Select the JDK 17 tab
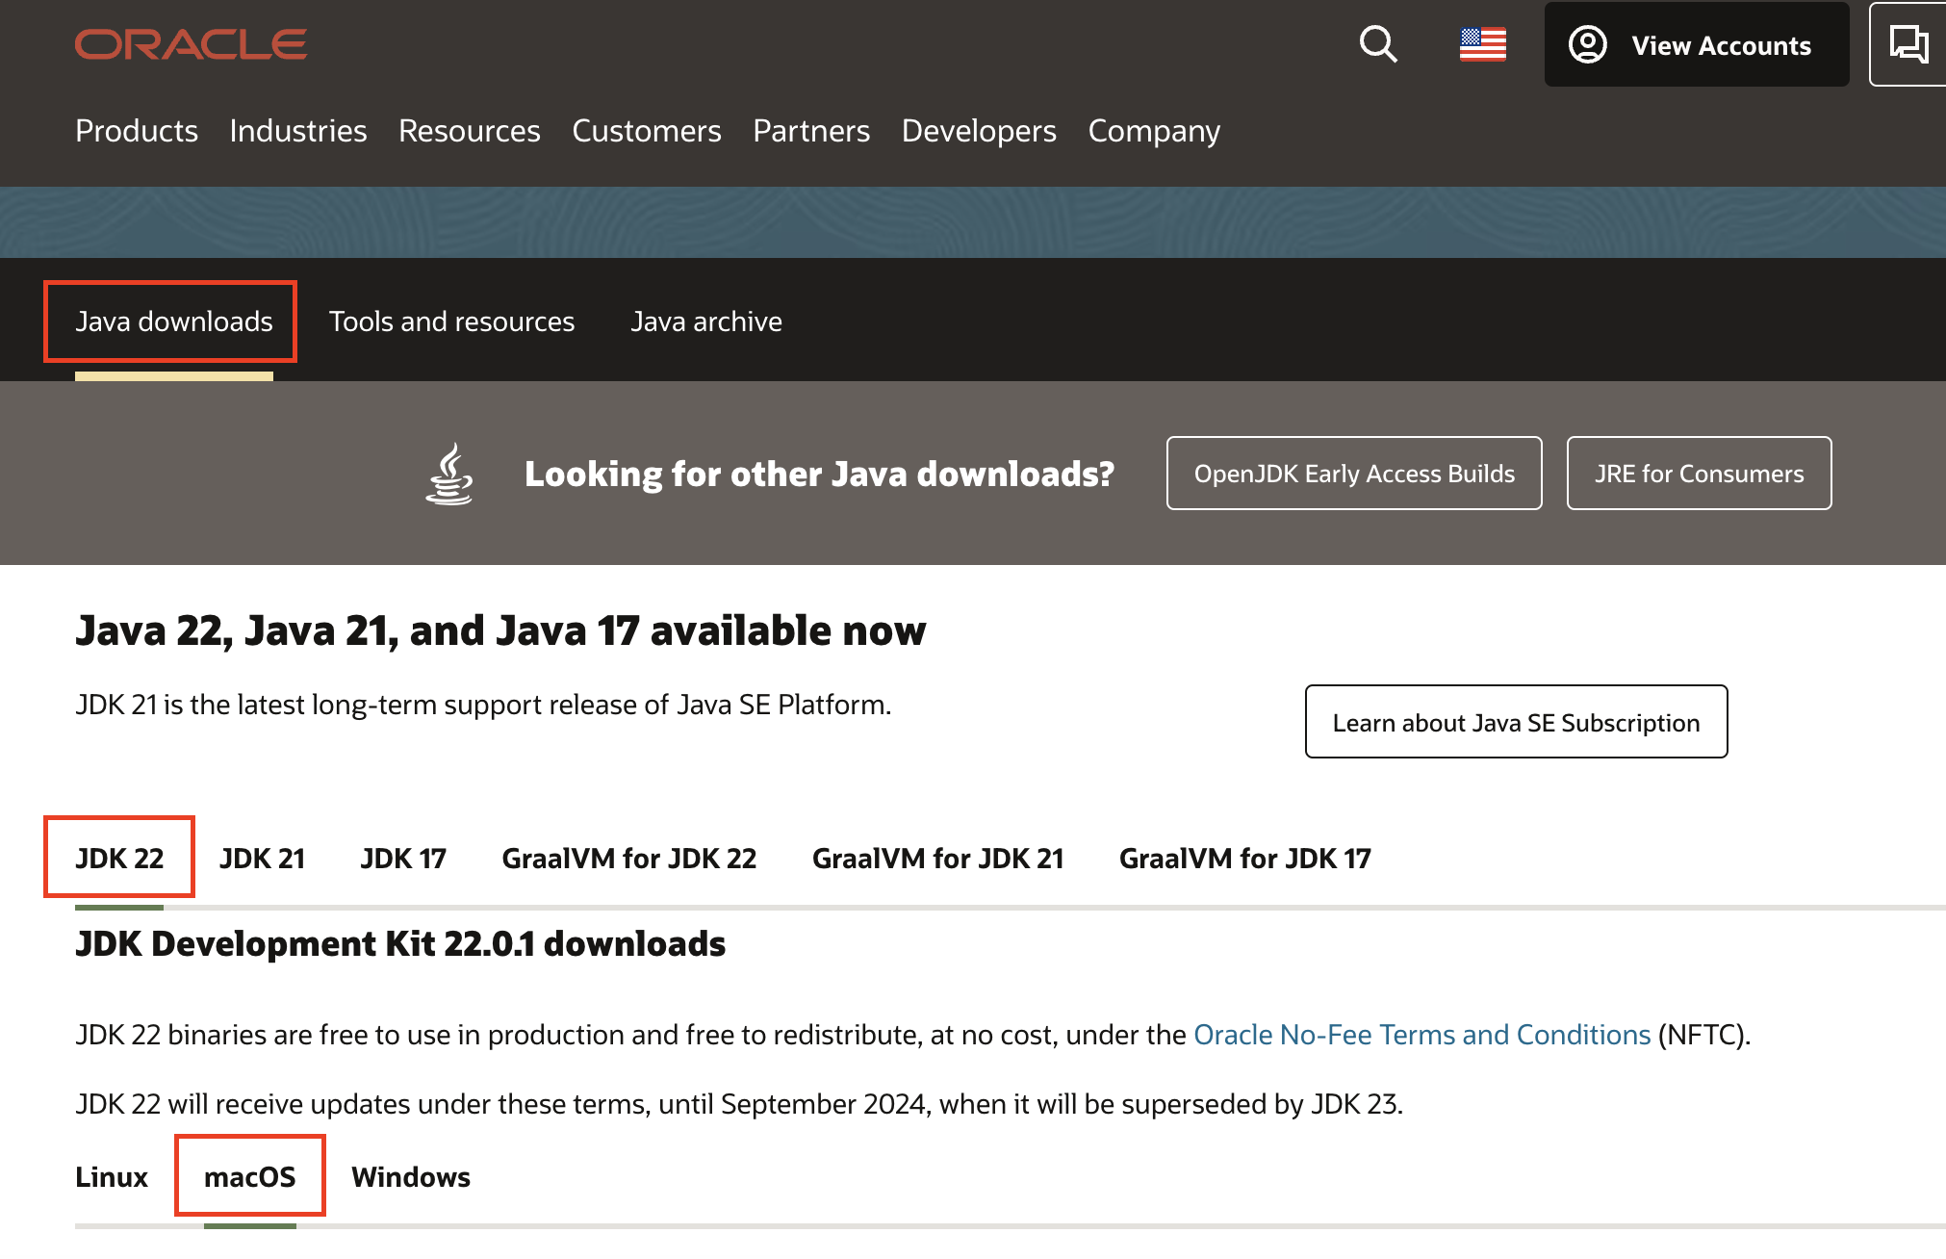This screenshot has height=1259, width=1946. click(x=403, y=858)
